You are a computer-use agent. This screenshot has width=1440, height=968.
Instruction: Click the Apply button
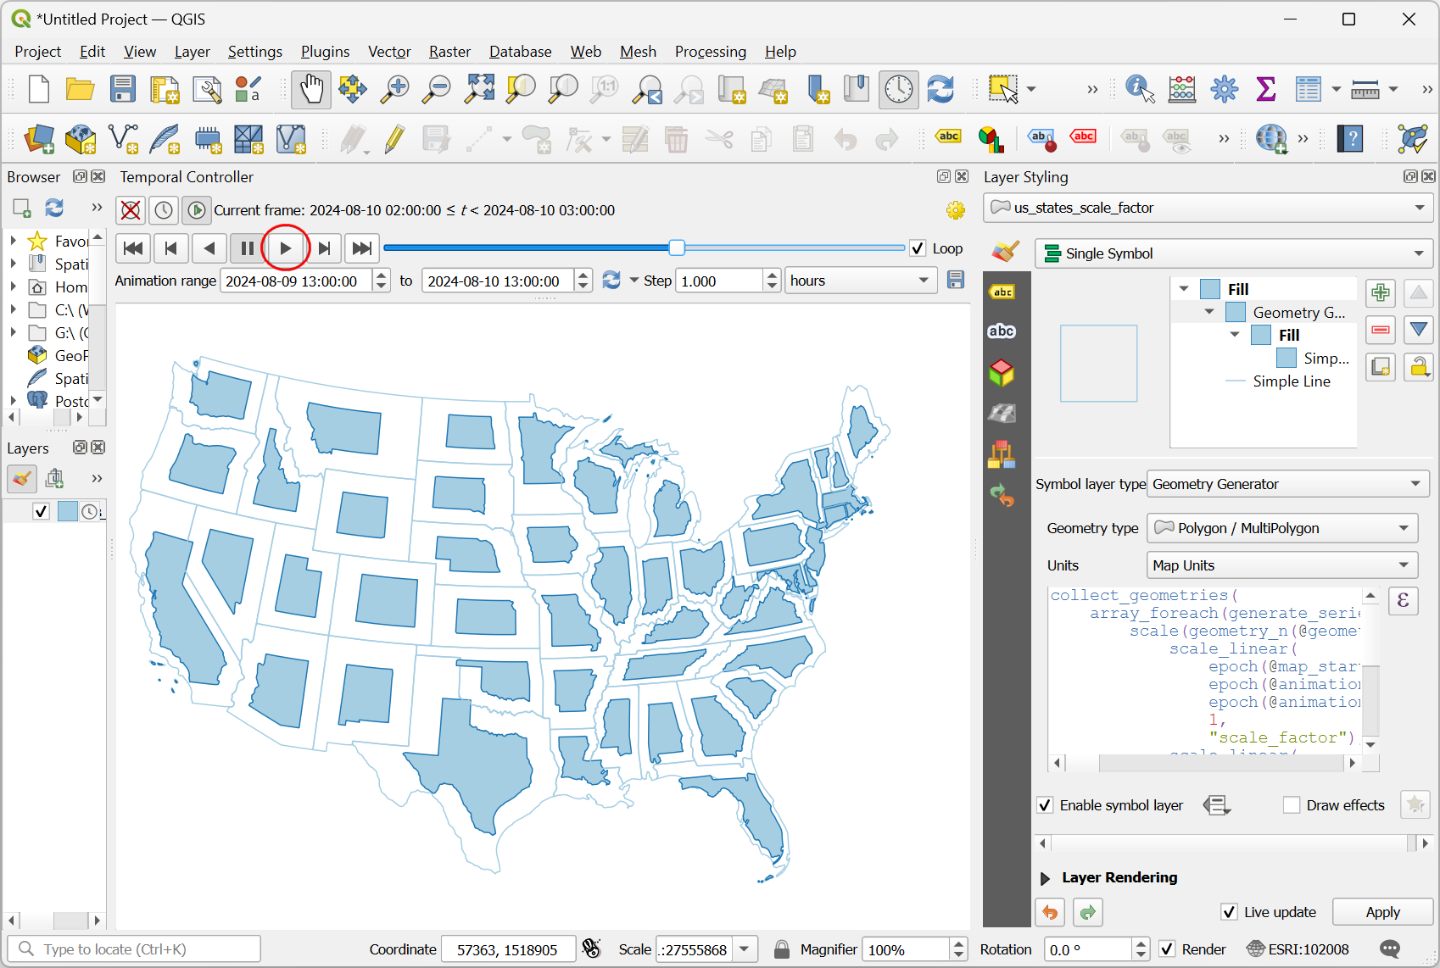(1382, 912)
